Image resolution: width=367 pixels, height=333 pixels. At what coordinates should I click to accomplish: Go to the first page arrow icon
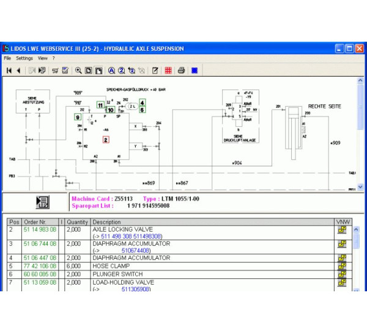(x=9, y=71)
